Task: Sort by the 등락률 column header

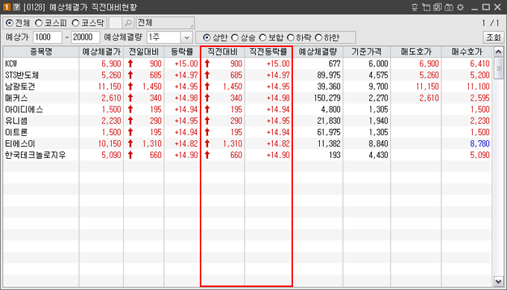Action: click(182, 51)
